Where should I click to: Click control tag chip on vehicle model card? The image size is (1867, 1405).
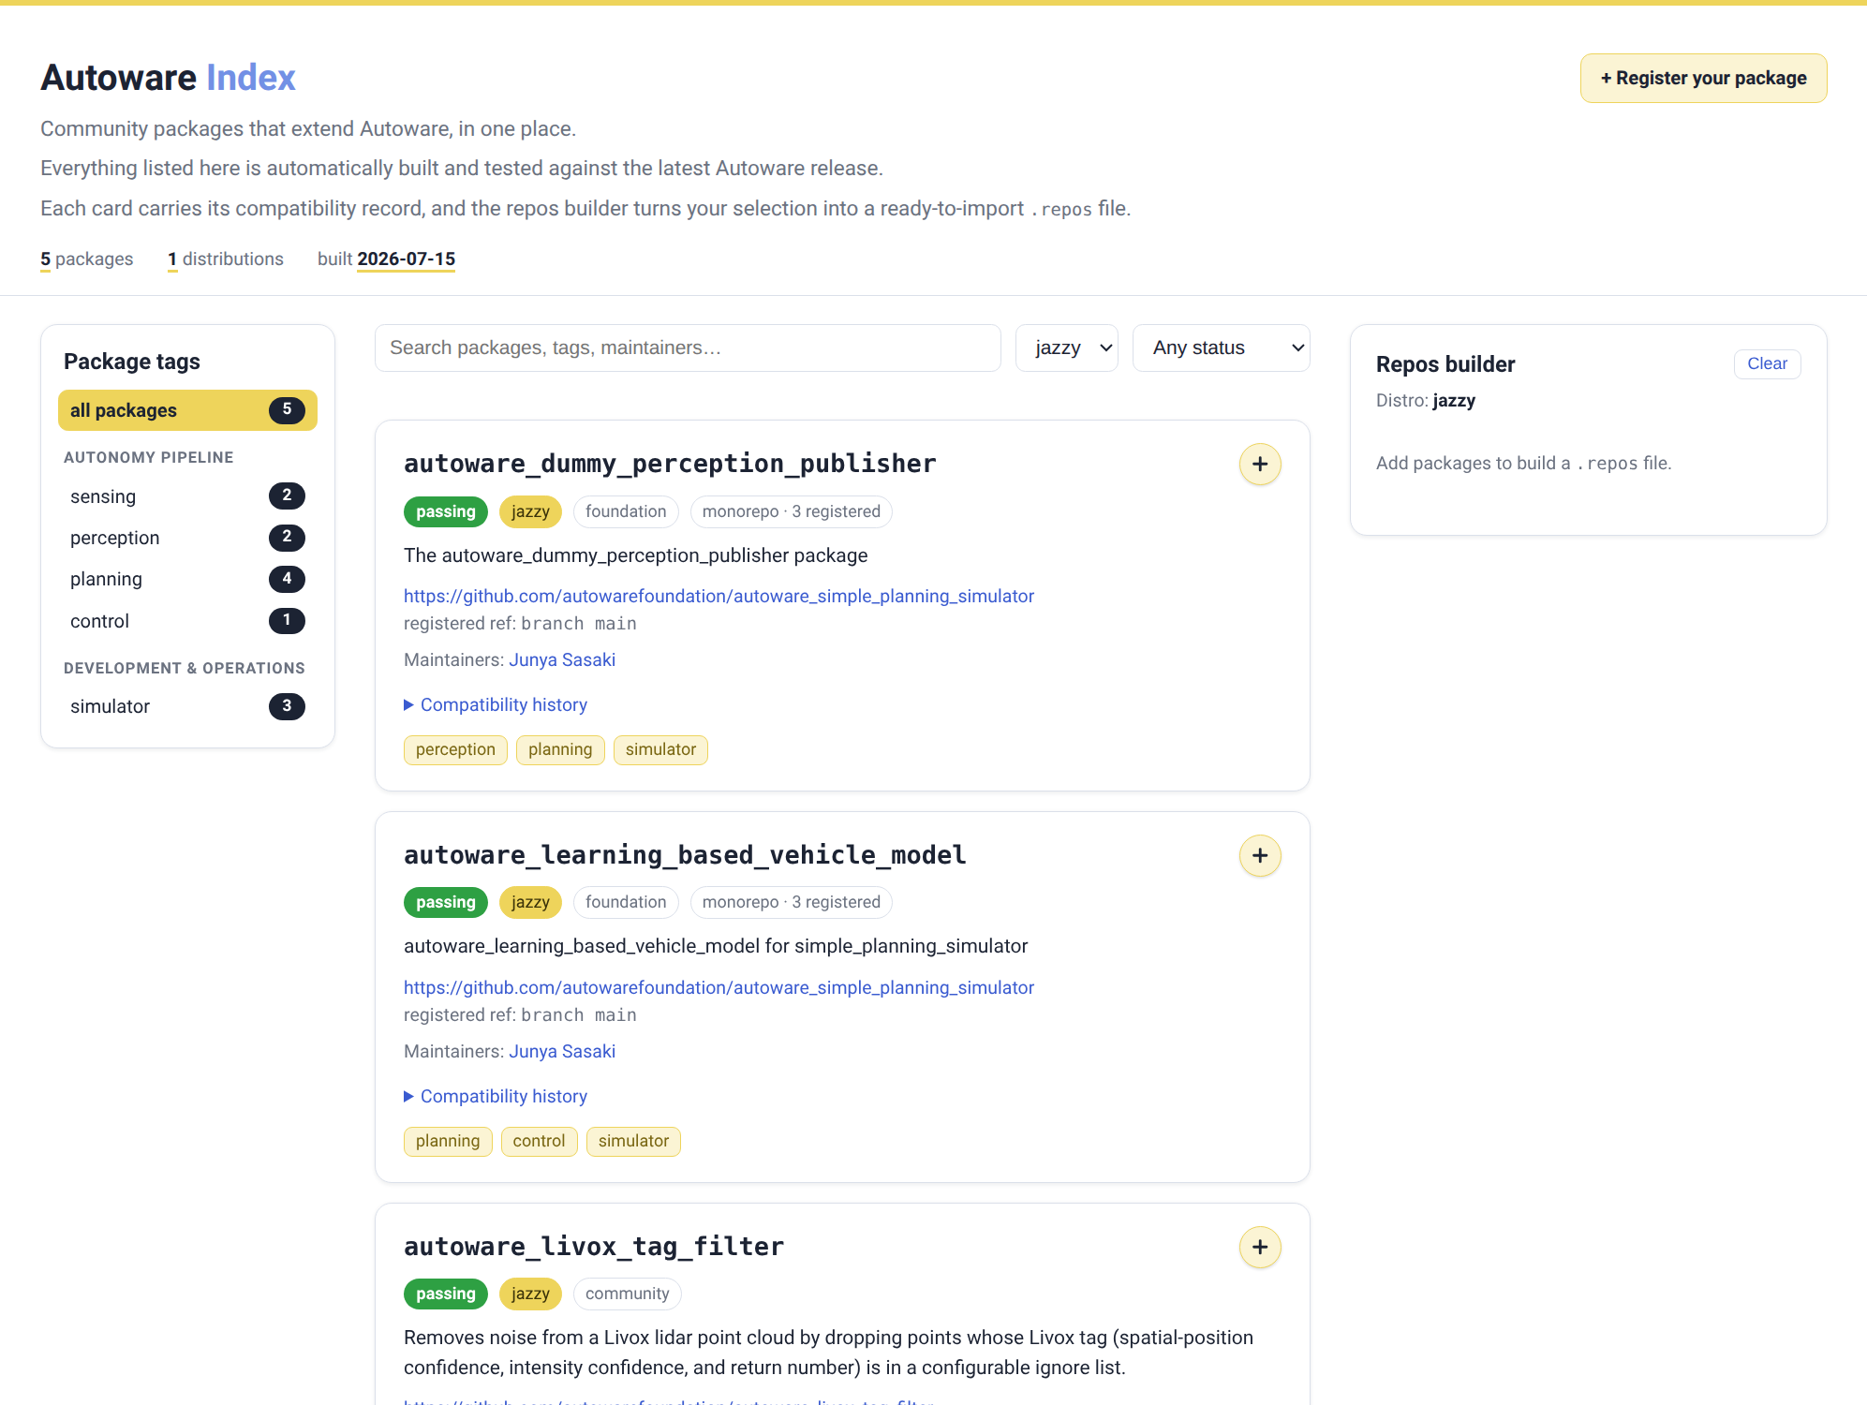tap(539, 1141)
